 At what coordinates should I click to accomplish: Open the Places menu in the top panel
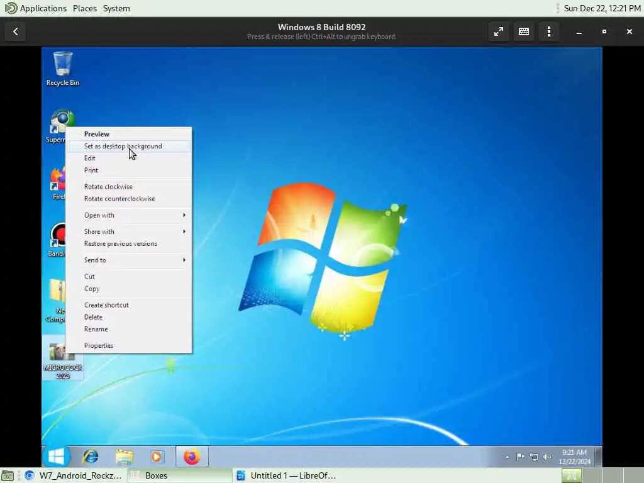click(85, 8)
